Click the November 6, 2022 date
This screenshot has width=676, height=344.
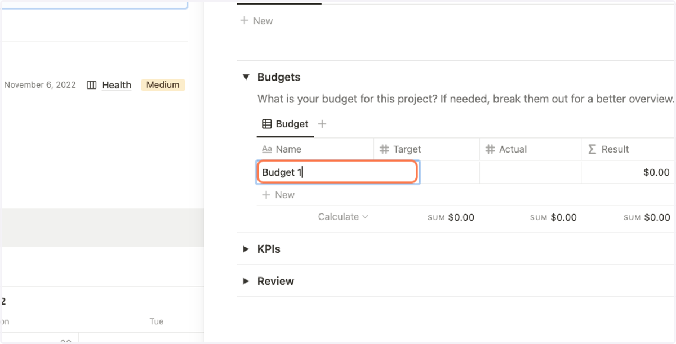pos(40,85)
